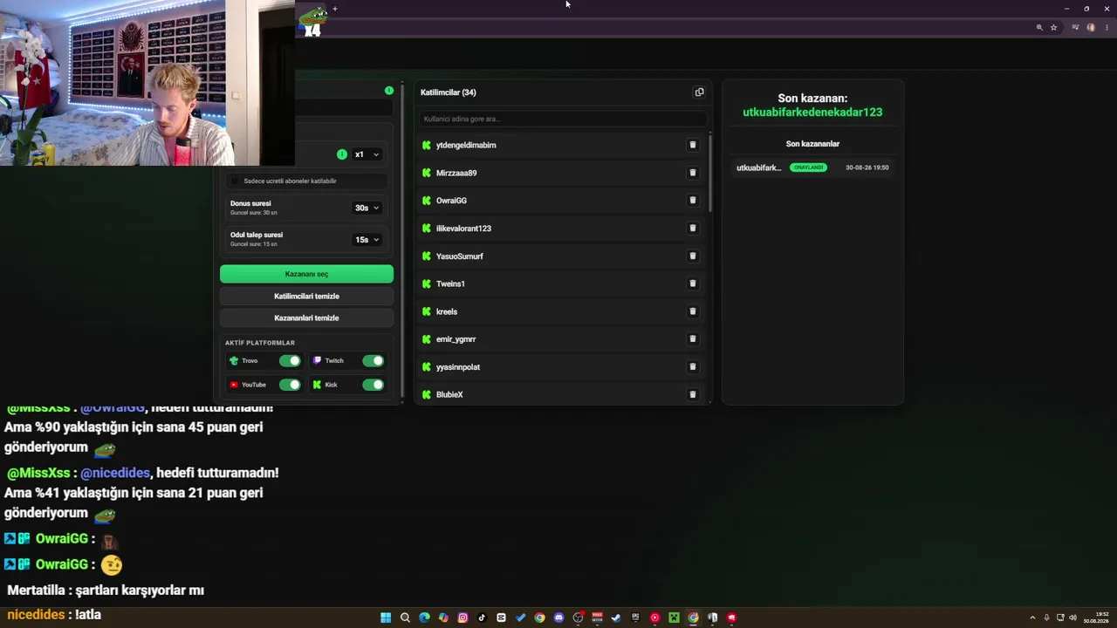The width and height of the screenshot is (1117, 628).
Task: Remove kreels from the giveaway list
Action: [x=693, y=311]
